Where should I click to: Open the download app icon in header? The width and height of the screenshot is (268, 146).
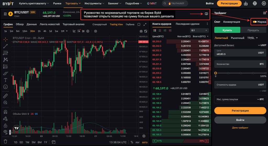[x=246, y=3]
